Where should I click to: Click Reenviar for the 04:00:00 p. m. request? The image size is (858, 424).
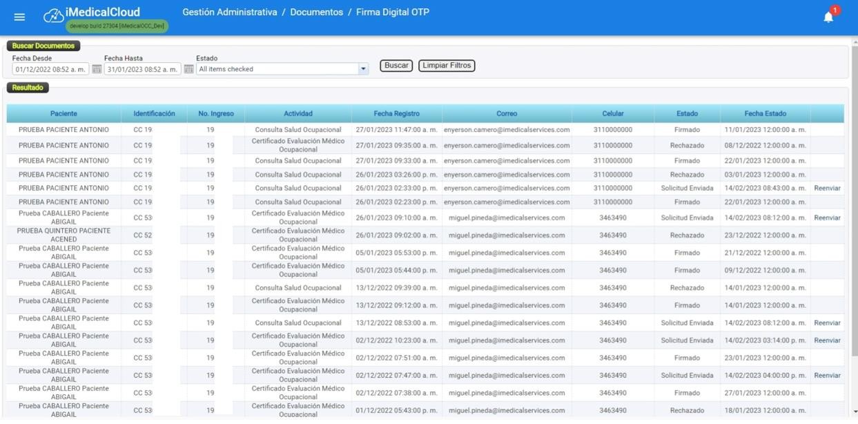click(827, 376)
